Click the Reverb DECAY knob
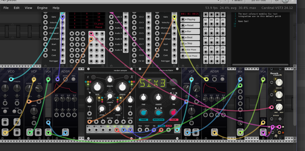Screen dimensions: 305x151 pos(279,83)
